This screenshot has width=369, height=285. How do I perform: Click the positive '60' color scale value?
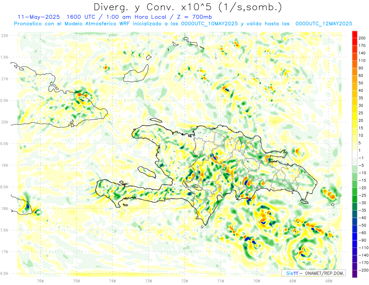[x=361, y=76]
